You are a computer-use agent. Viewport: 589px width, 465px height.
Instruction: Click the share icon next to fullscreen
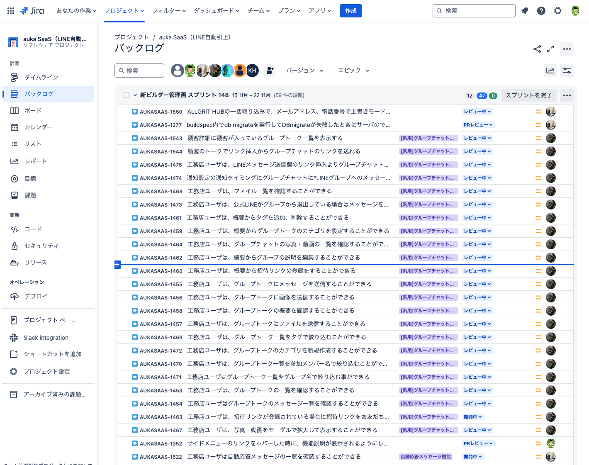[x=537, y=49]
